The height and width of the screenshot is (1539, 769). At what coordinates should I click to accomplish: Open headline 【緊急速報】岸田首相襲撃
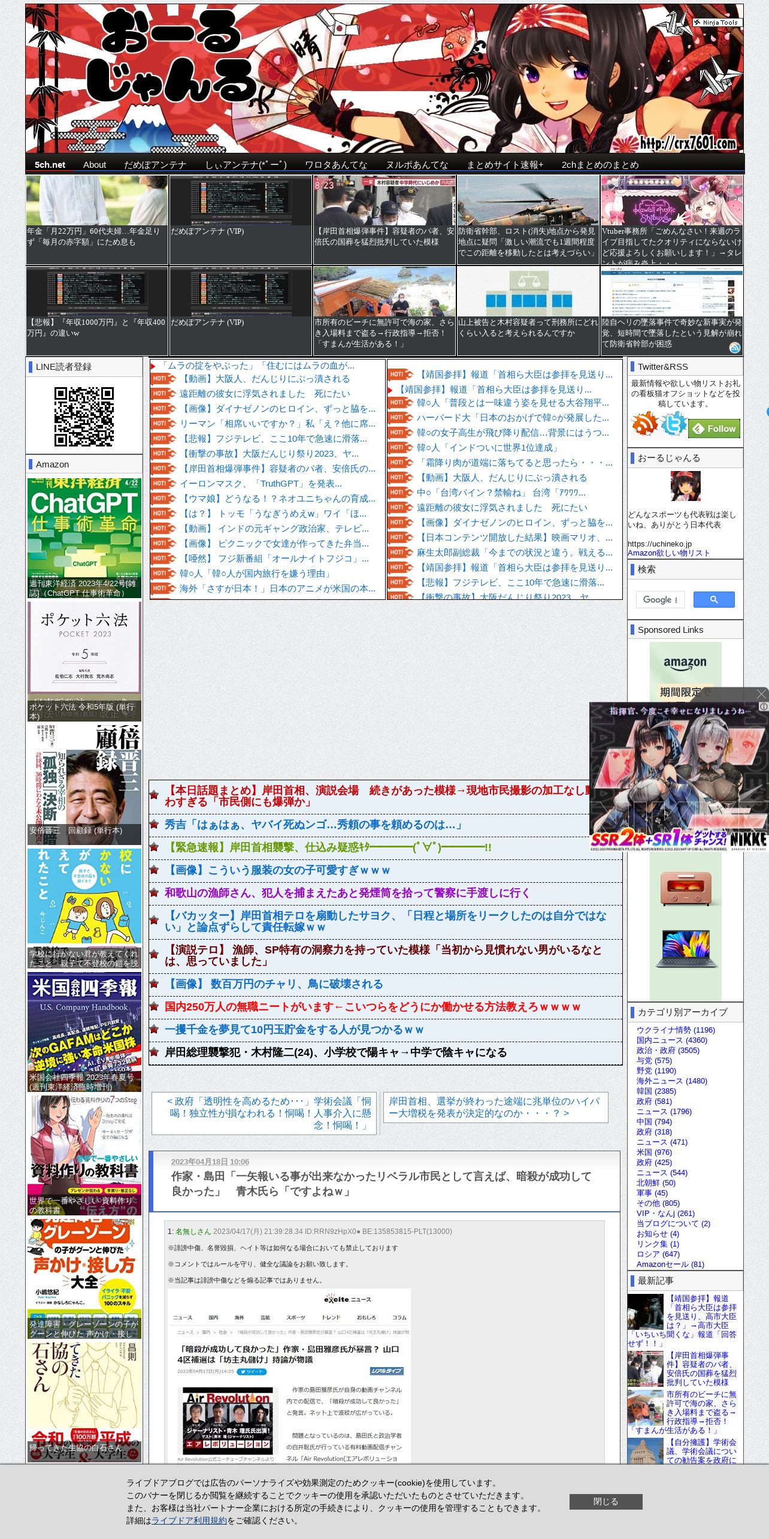328,847
